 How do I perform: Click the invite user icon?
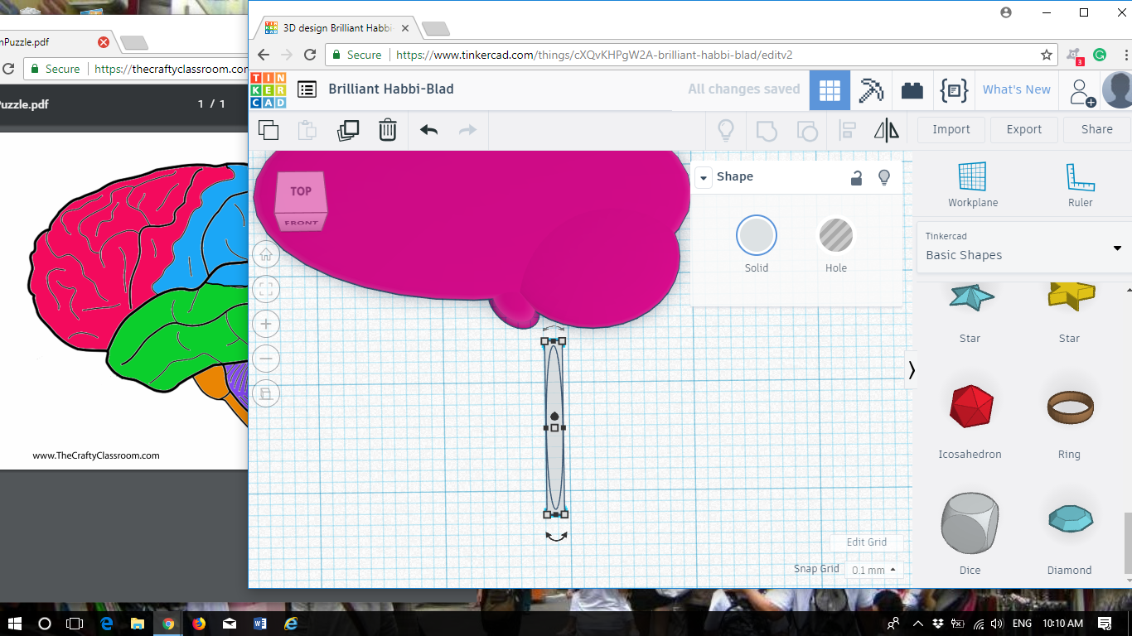point(1081,91)
